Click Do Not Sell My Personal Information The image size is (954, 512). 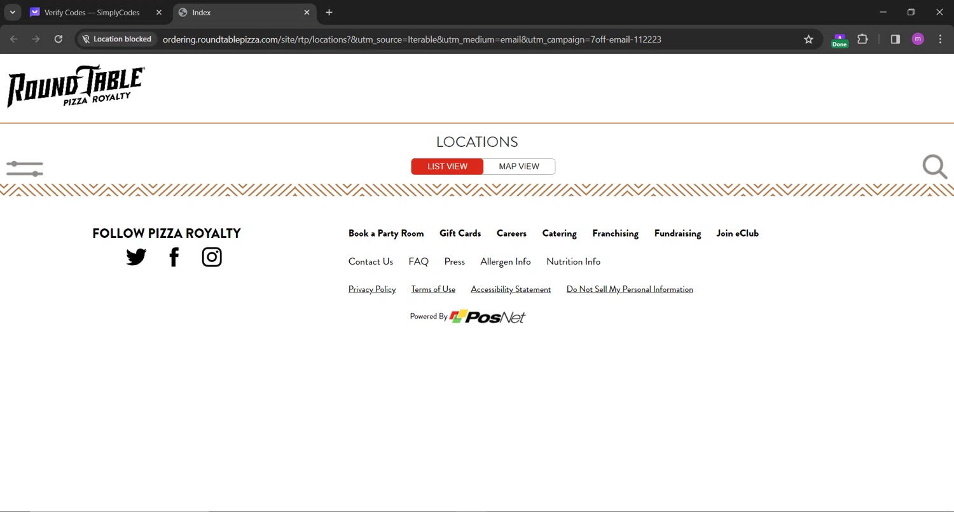coord(630,289)
